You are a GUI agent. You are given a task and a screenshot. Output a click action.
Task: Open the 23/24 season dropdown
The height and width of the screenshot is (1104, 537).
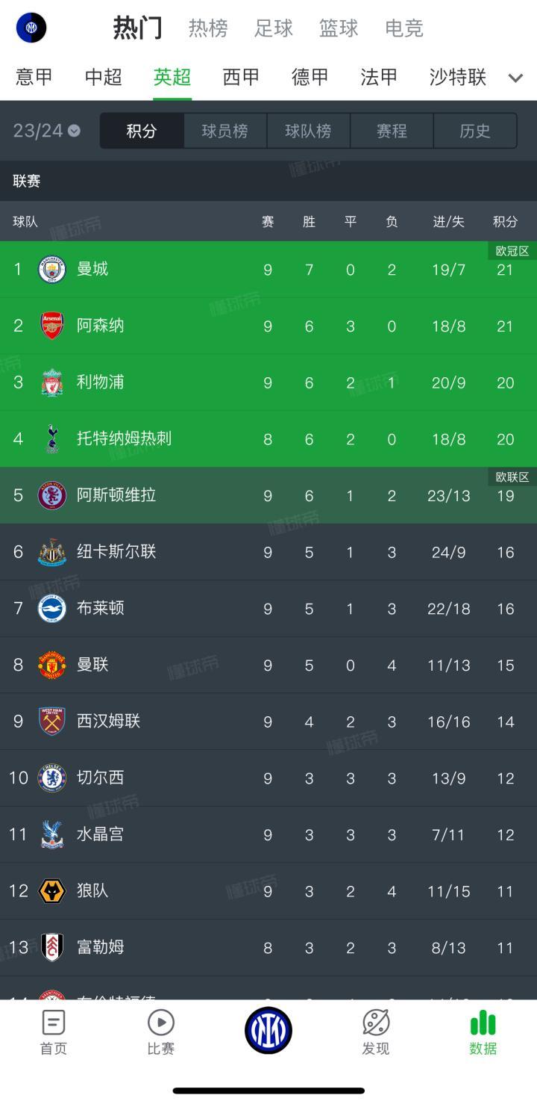pyautogui.click(x=47, y=131)
